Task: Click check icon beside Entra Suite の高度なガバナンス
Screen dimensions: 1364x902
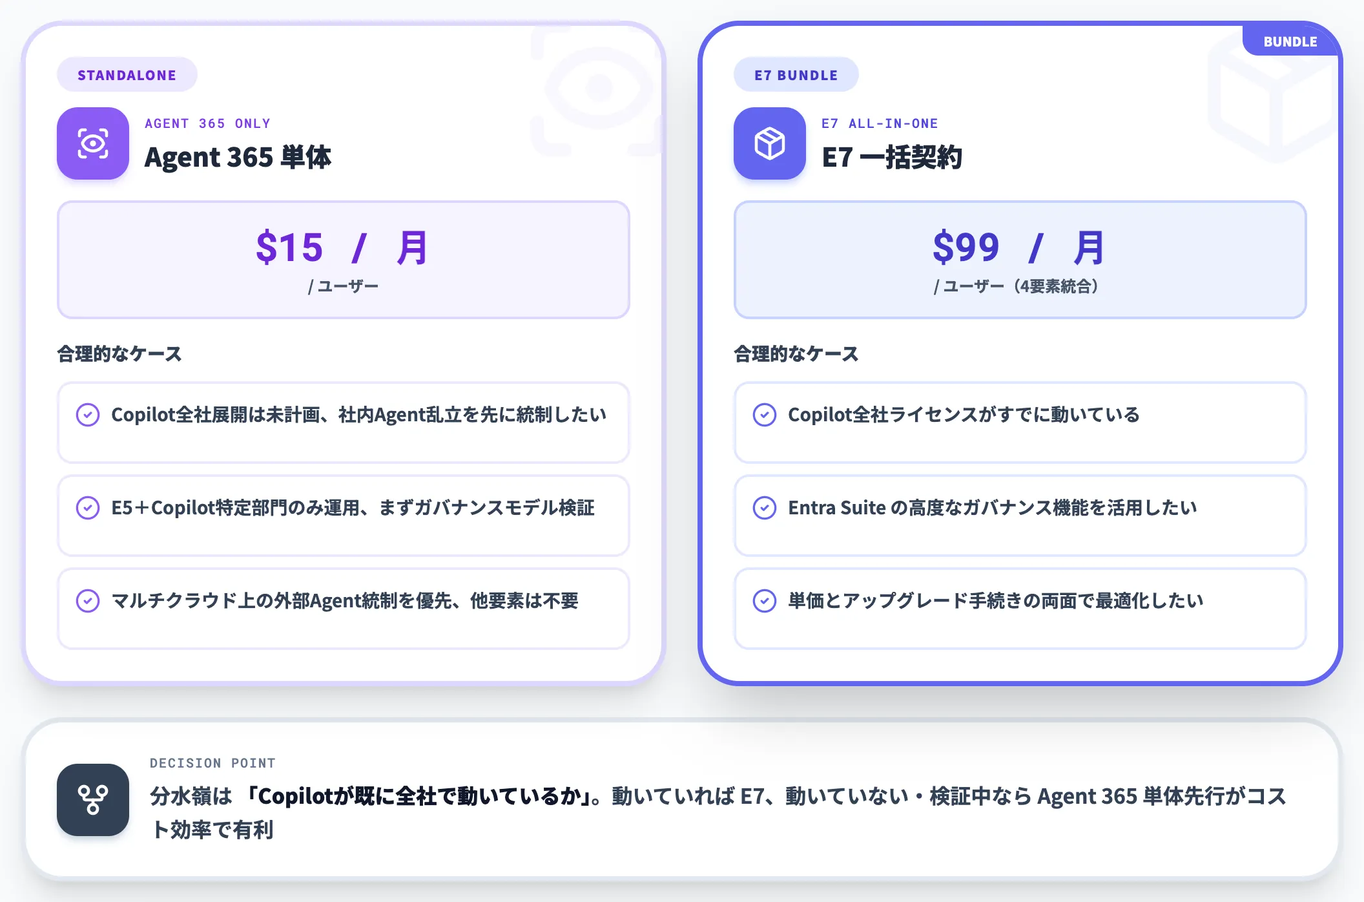Action: (x=765, y=508)
